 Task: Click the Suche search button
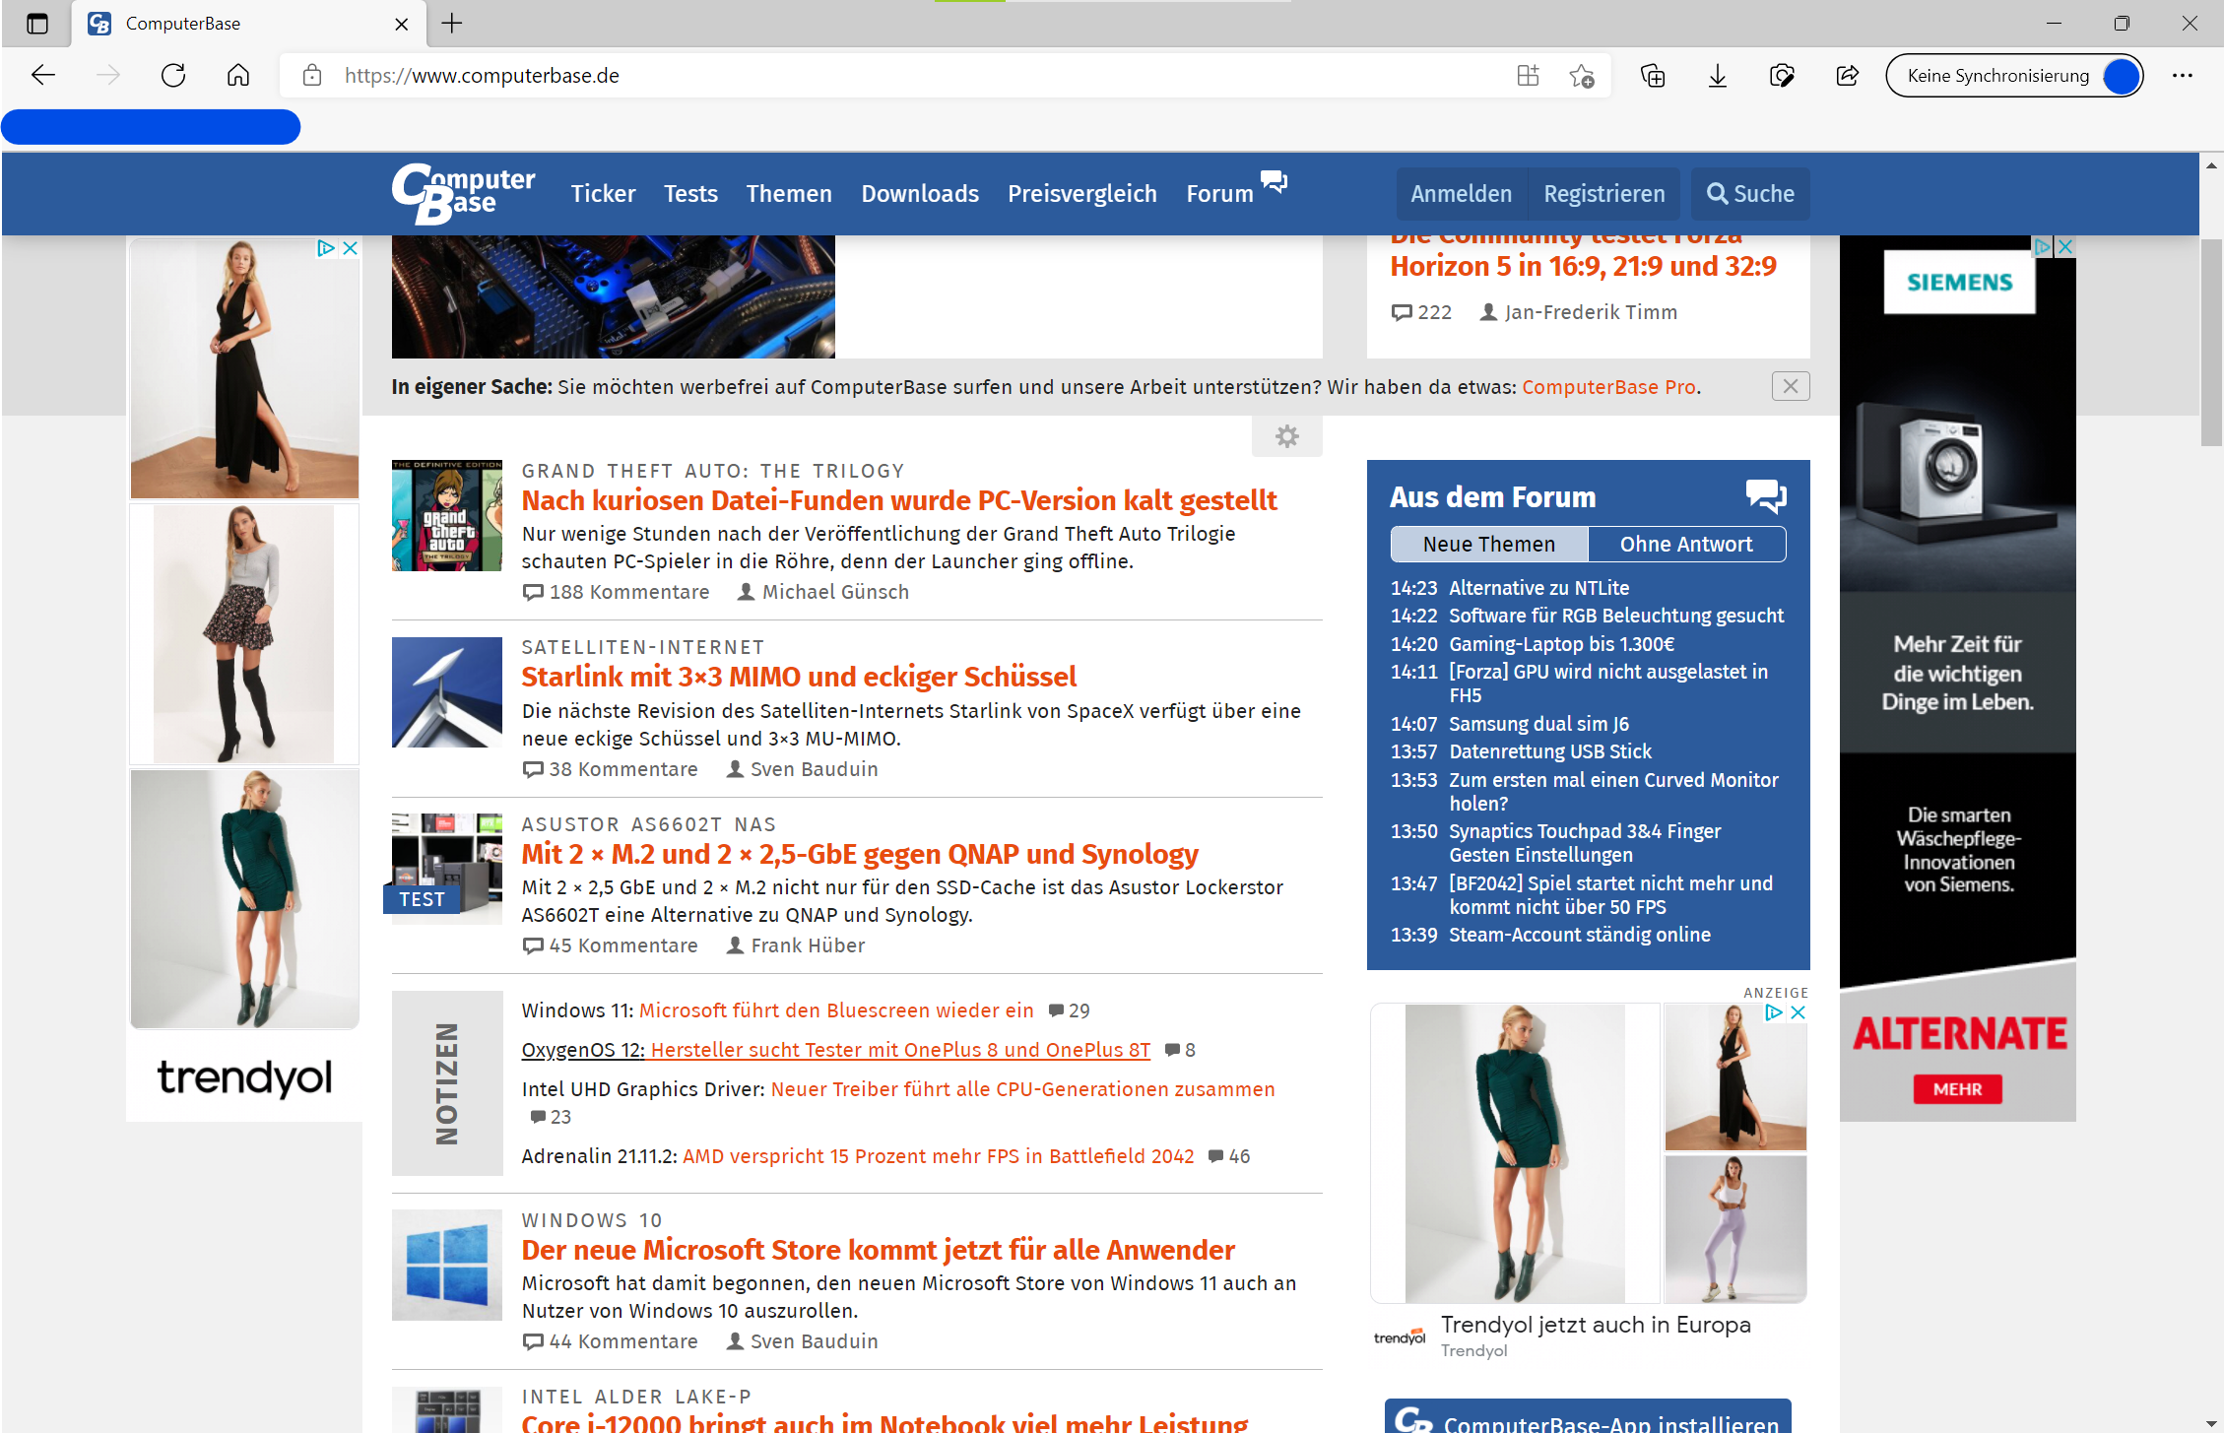coord(1750,194)
